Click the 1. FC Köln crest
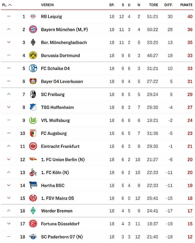The image size is (195, 243). [33, 172]
